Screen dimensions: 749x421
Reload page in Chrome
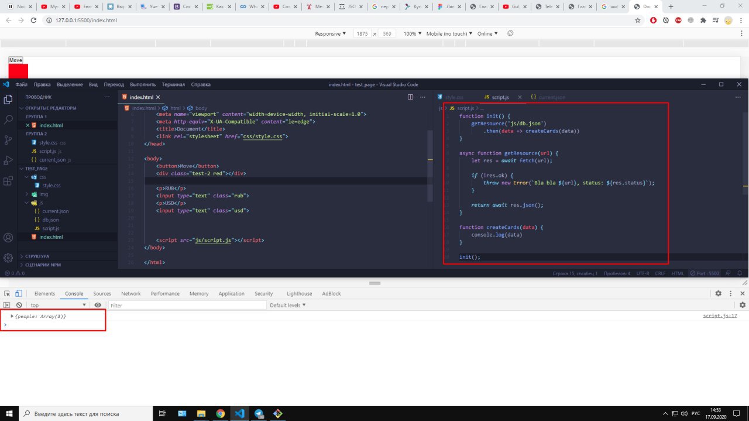[x=35, y=20]
